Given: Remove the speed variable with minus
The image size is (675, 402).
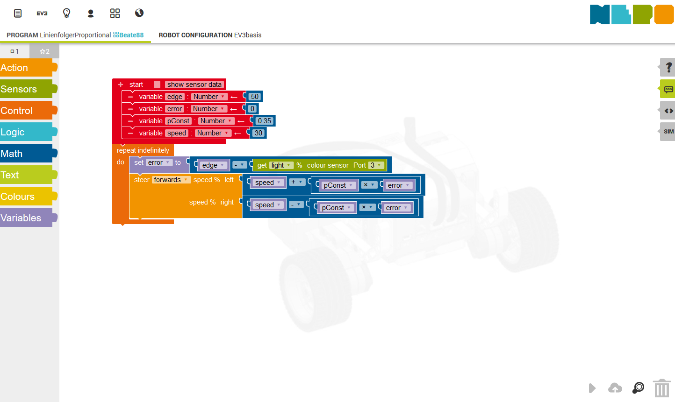Looking at the screenshot, I should click(x=130, y=133).
